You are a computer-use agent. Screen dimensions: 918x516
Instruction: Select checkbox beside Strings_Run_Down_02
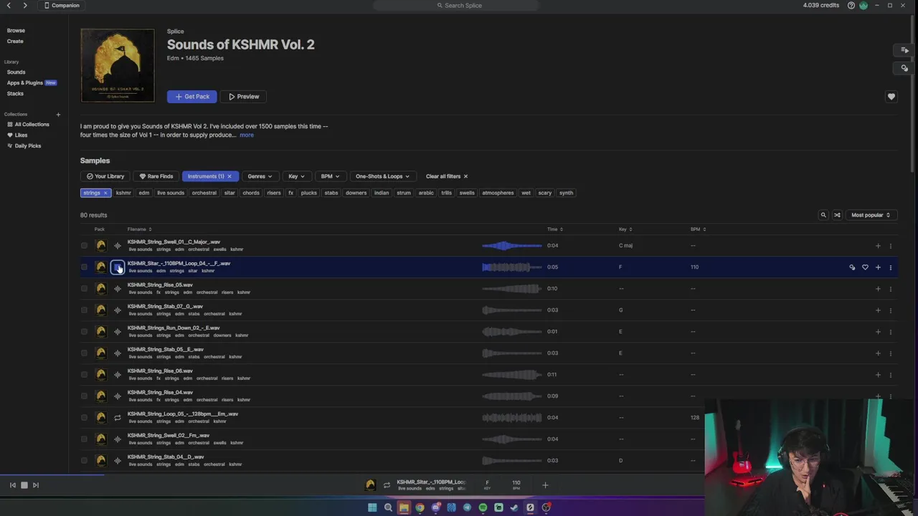(x=84, y=332)
